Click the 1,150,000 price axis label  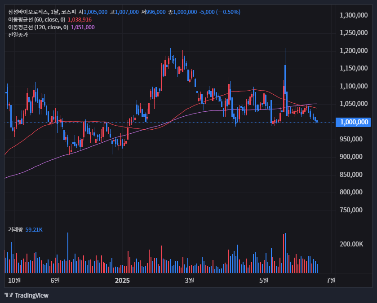354,68
